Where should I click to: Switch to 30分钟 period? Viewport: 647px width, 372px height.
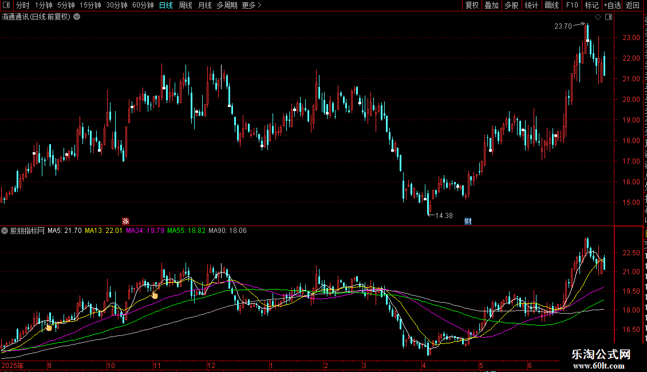117,5
